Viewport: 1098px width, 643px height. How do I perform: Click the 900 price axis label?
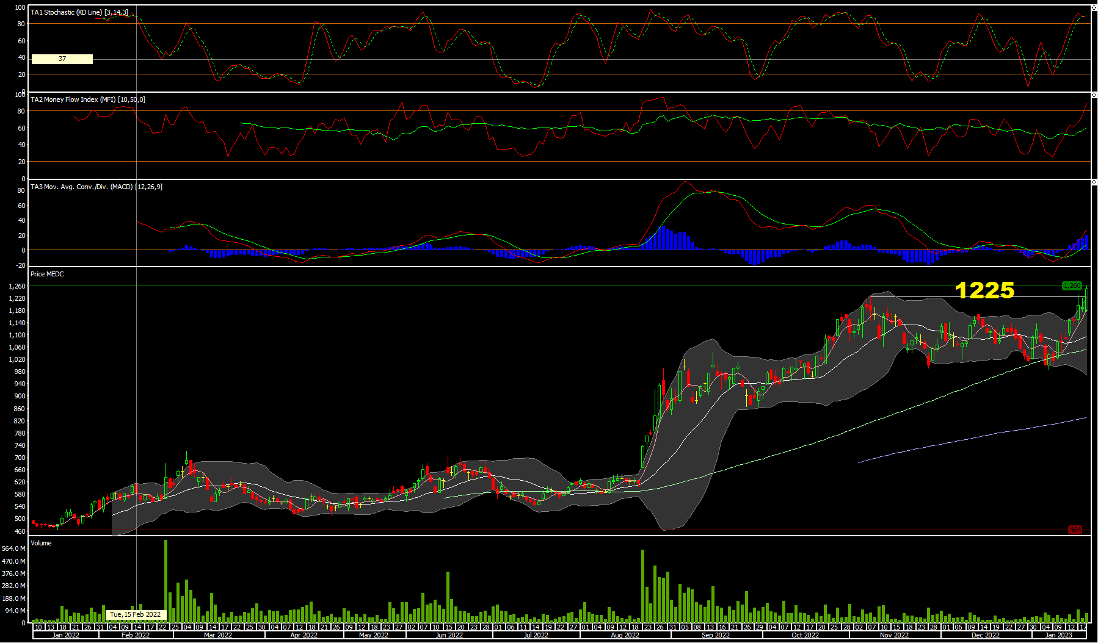20,396
